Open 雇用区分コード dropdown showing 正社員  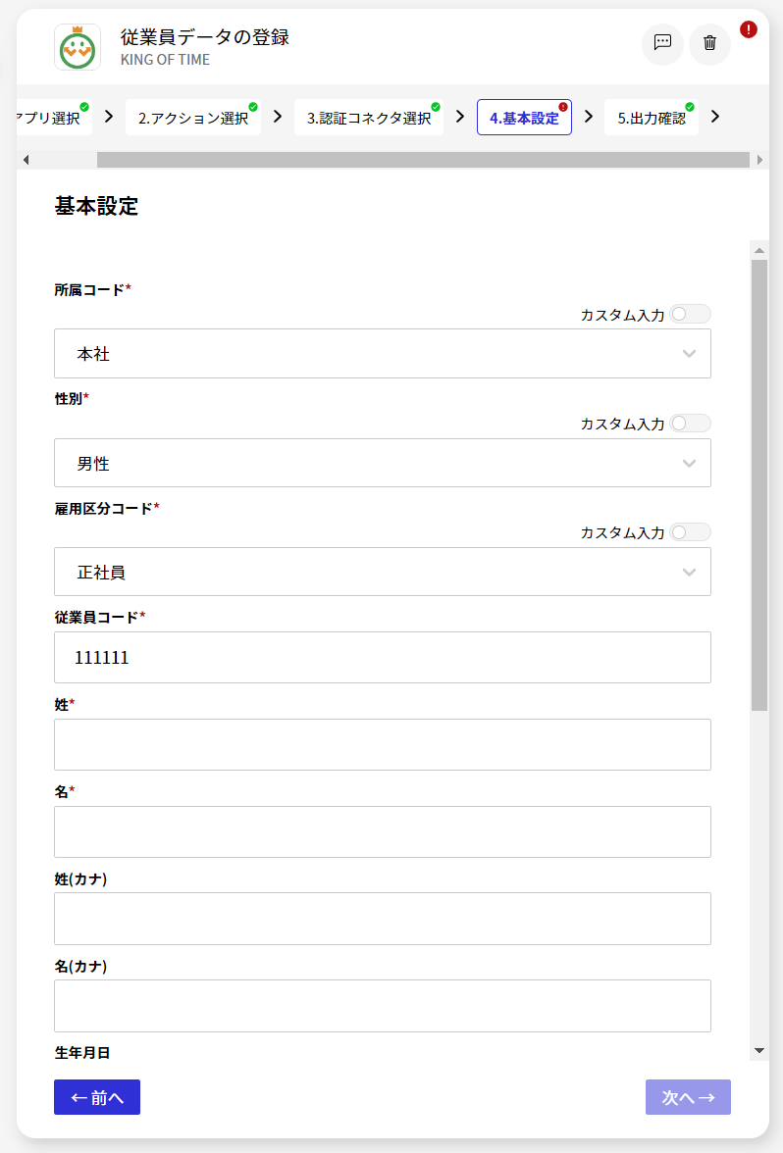[x=383, y=572]
